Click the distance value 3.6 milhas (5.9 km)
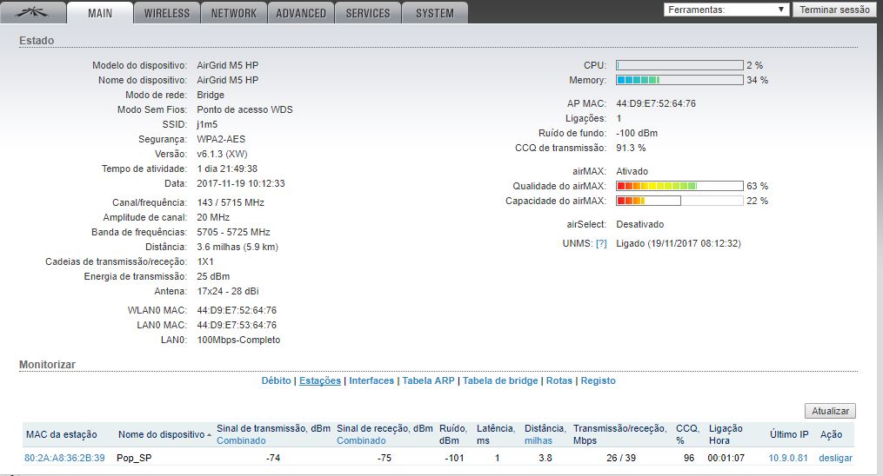 pyautogui.click(x=237, y=247)
